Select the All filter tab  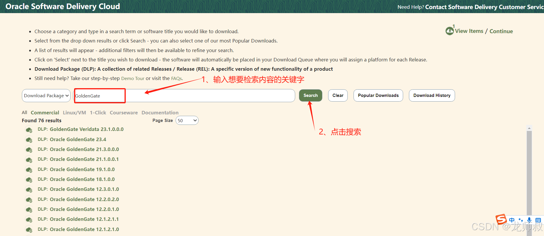point(25,113)
